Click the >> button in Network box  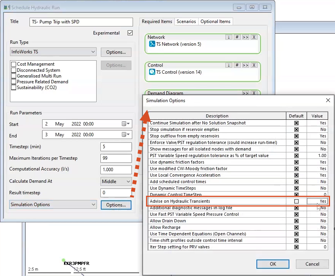point(245,37)
